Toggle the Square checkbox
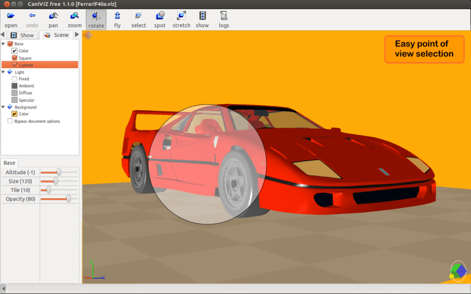The width and height of the screenshot is (471, 294). 14,57
